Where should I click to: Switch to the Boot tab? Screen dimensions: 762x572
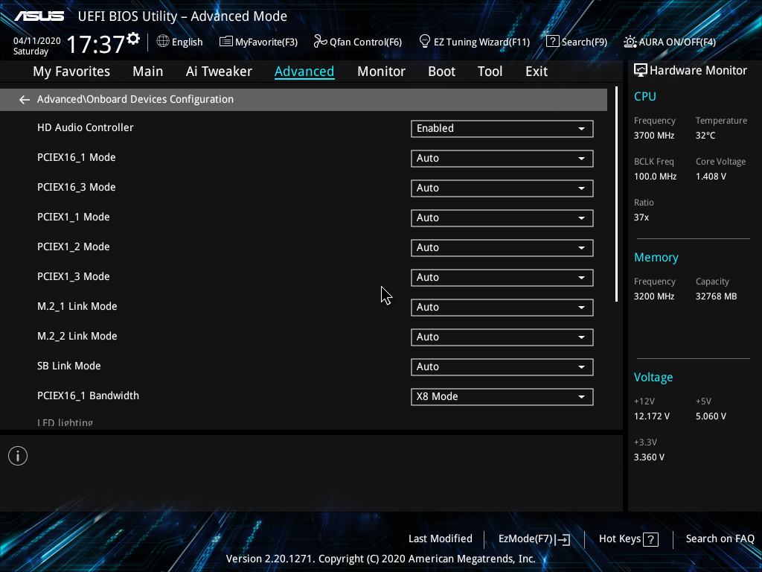point(441,71)
